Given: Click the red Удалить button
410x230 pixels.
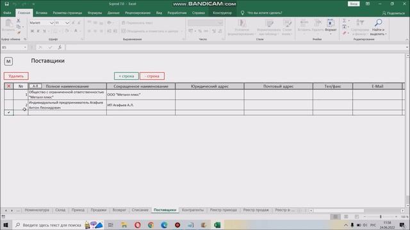Looking at the screenshot, I should [x=16, y=76].
